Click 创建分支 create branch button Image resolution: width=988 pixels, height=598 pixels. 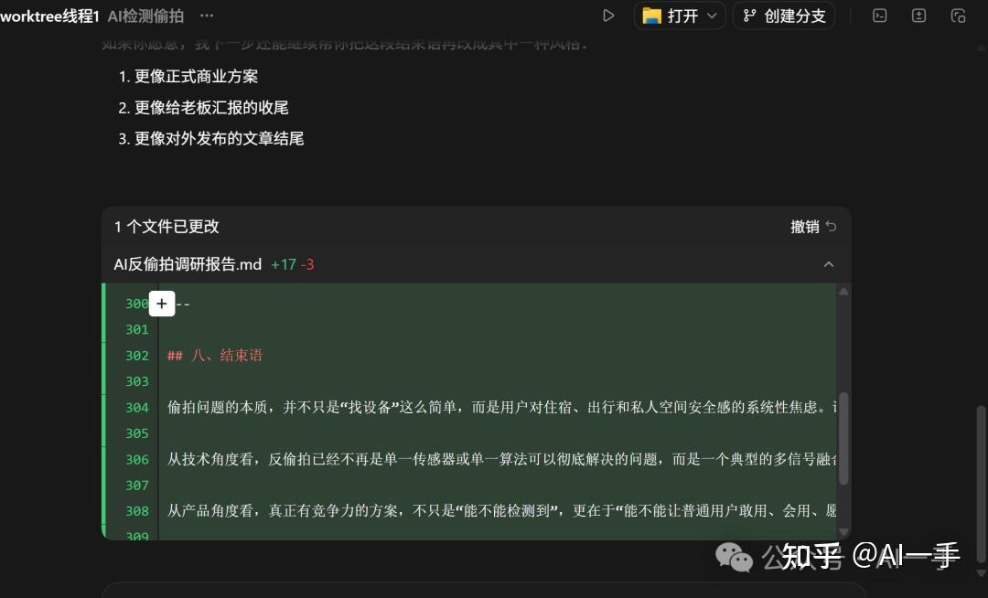[x=784, y=16]
